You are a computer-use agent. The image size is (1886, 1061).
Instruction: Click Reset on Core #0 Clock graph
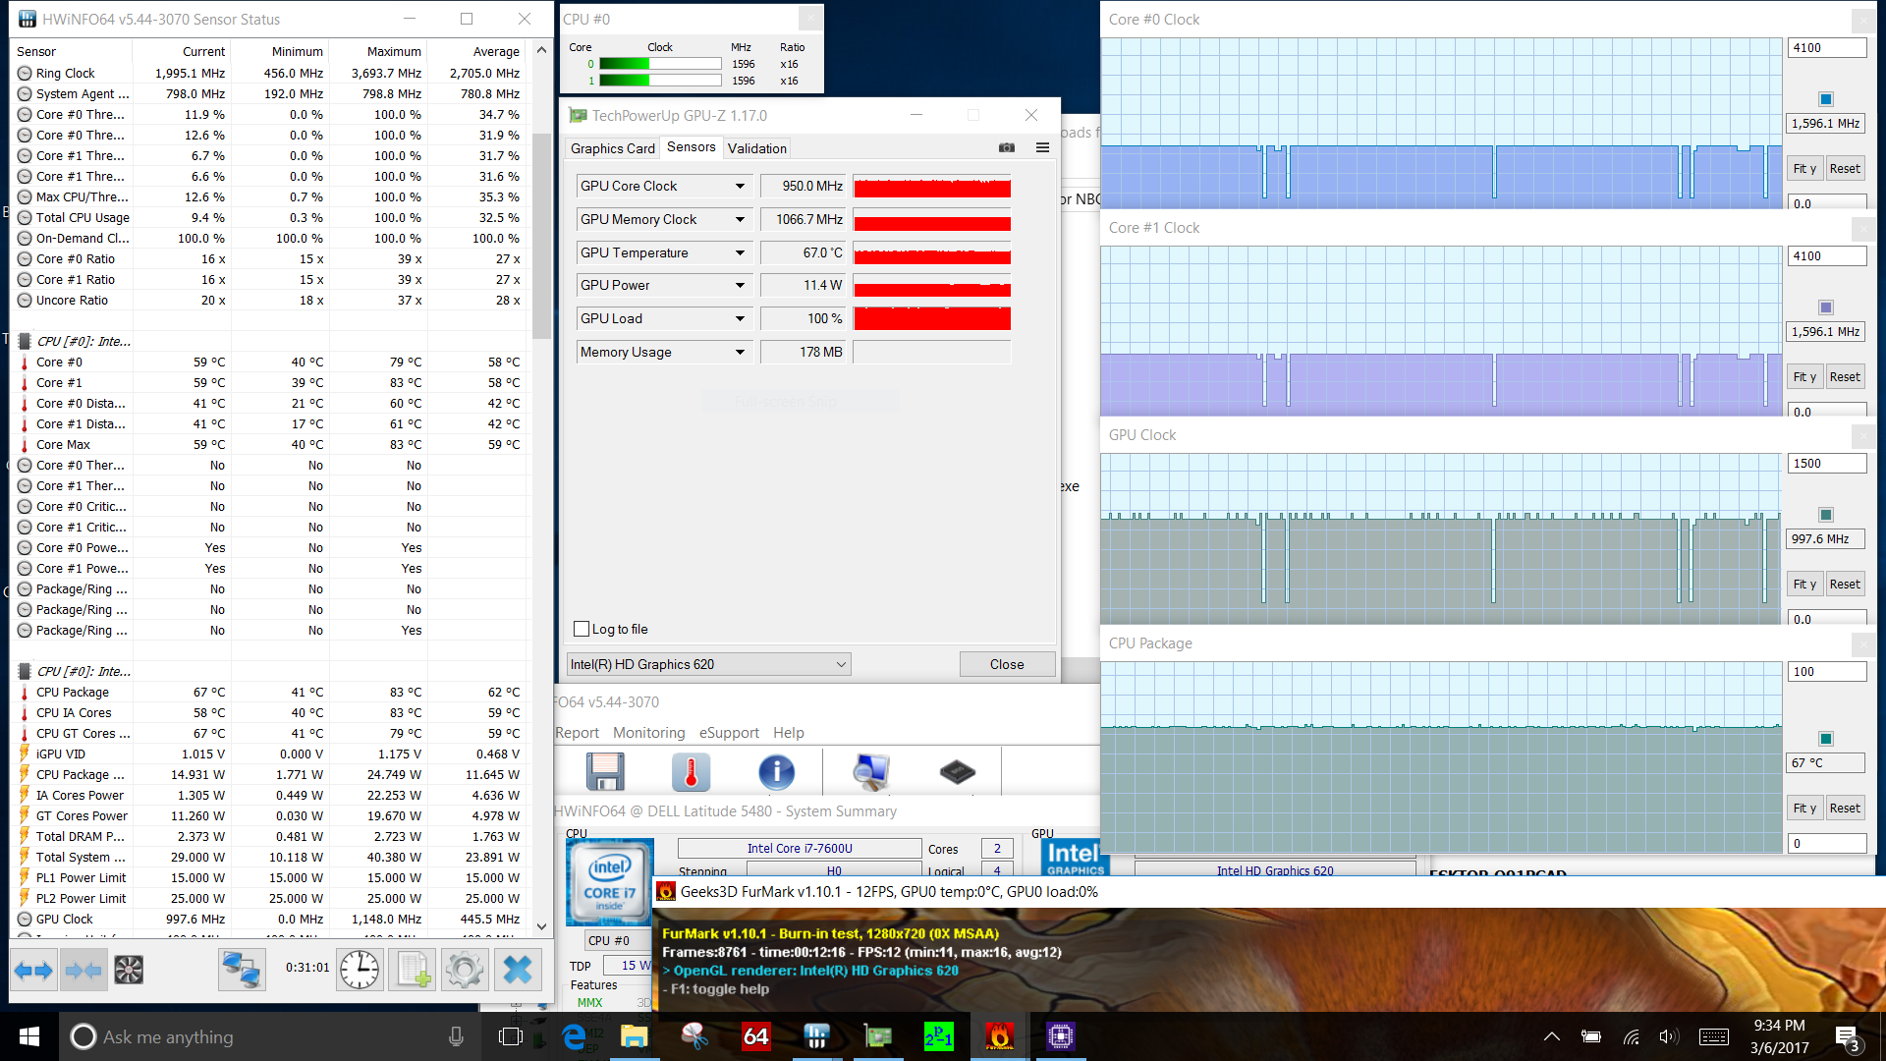point(1845,169)
